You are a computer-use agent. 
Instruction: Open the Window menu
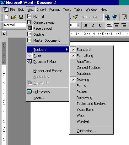[91, 9]
